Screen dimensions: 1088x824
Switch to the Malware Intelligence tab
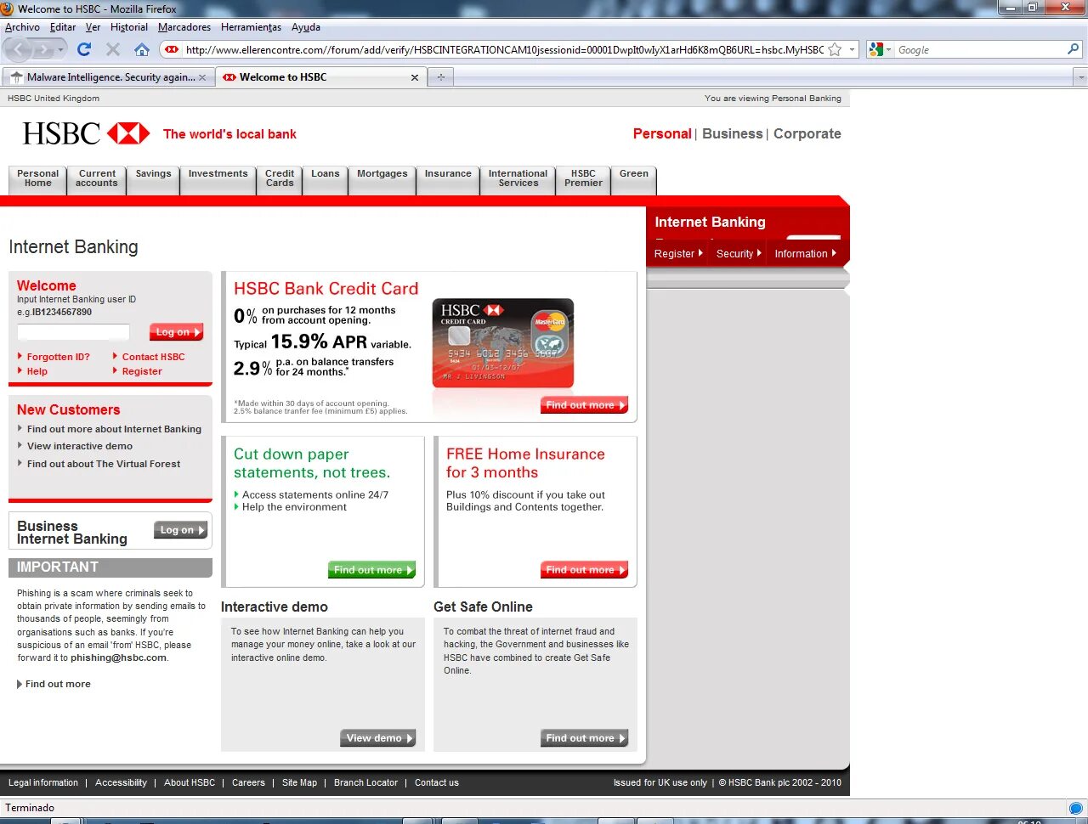pyautogui.click(x=109, y=76)
